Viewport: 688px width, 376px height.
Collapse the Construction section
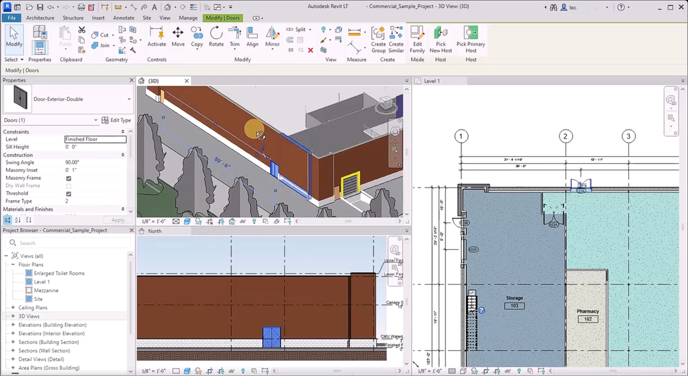pyautogui.click(x=123, y=155)
